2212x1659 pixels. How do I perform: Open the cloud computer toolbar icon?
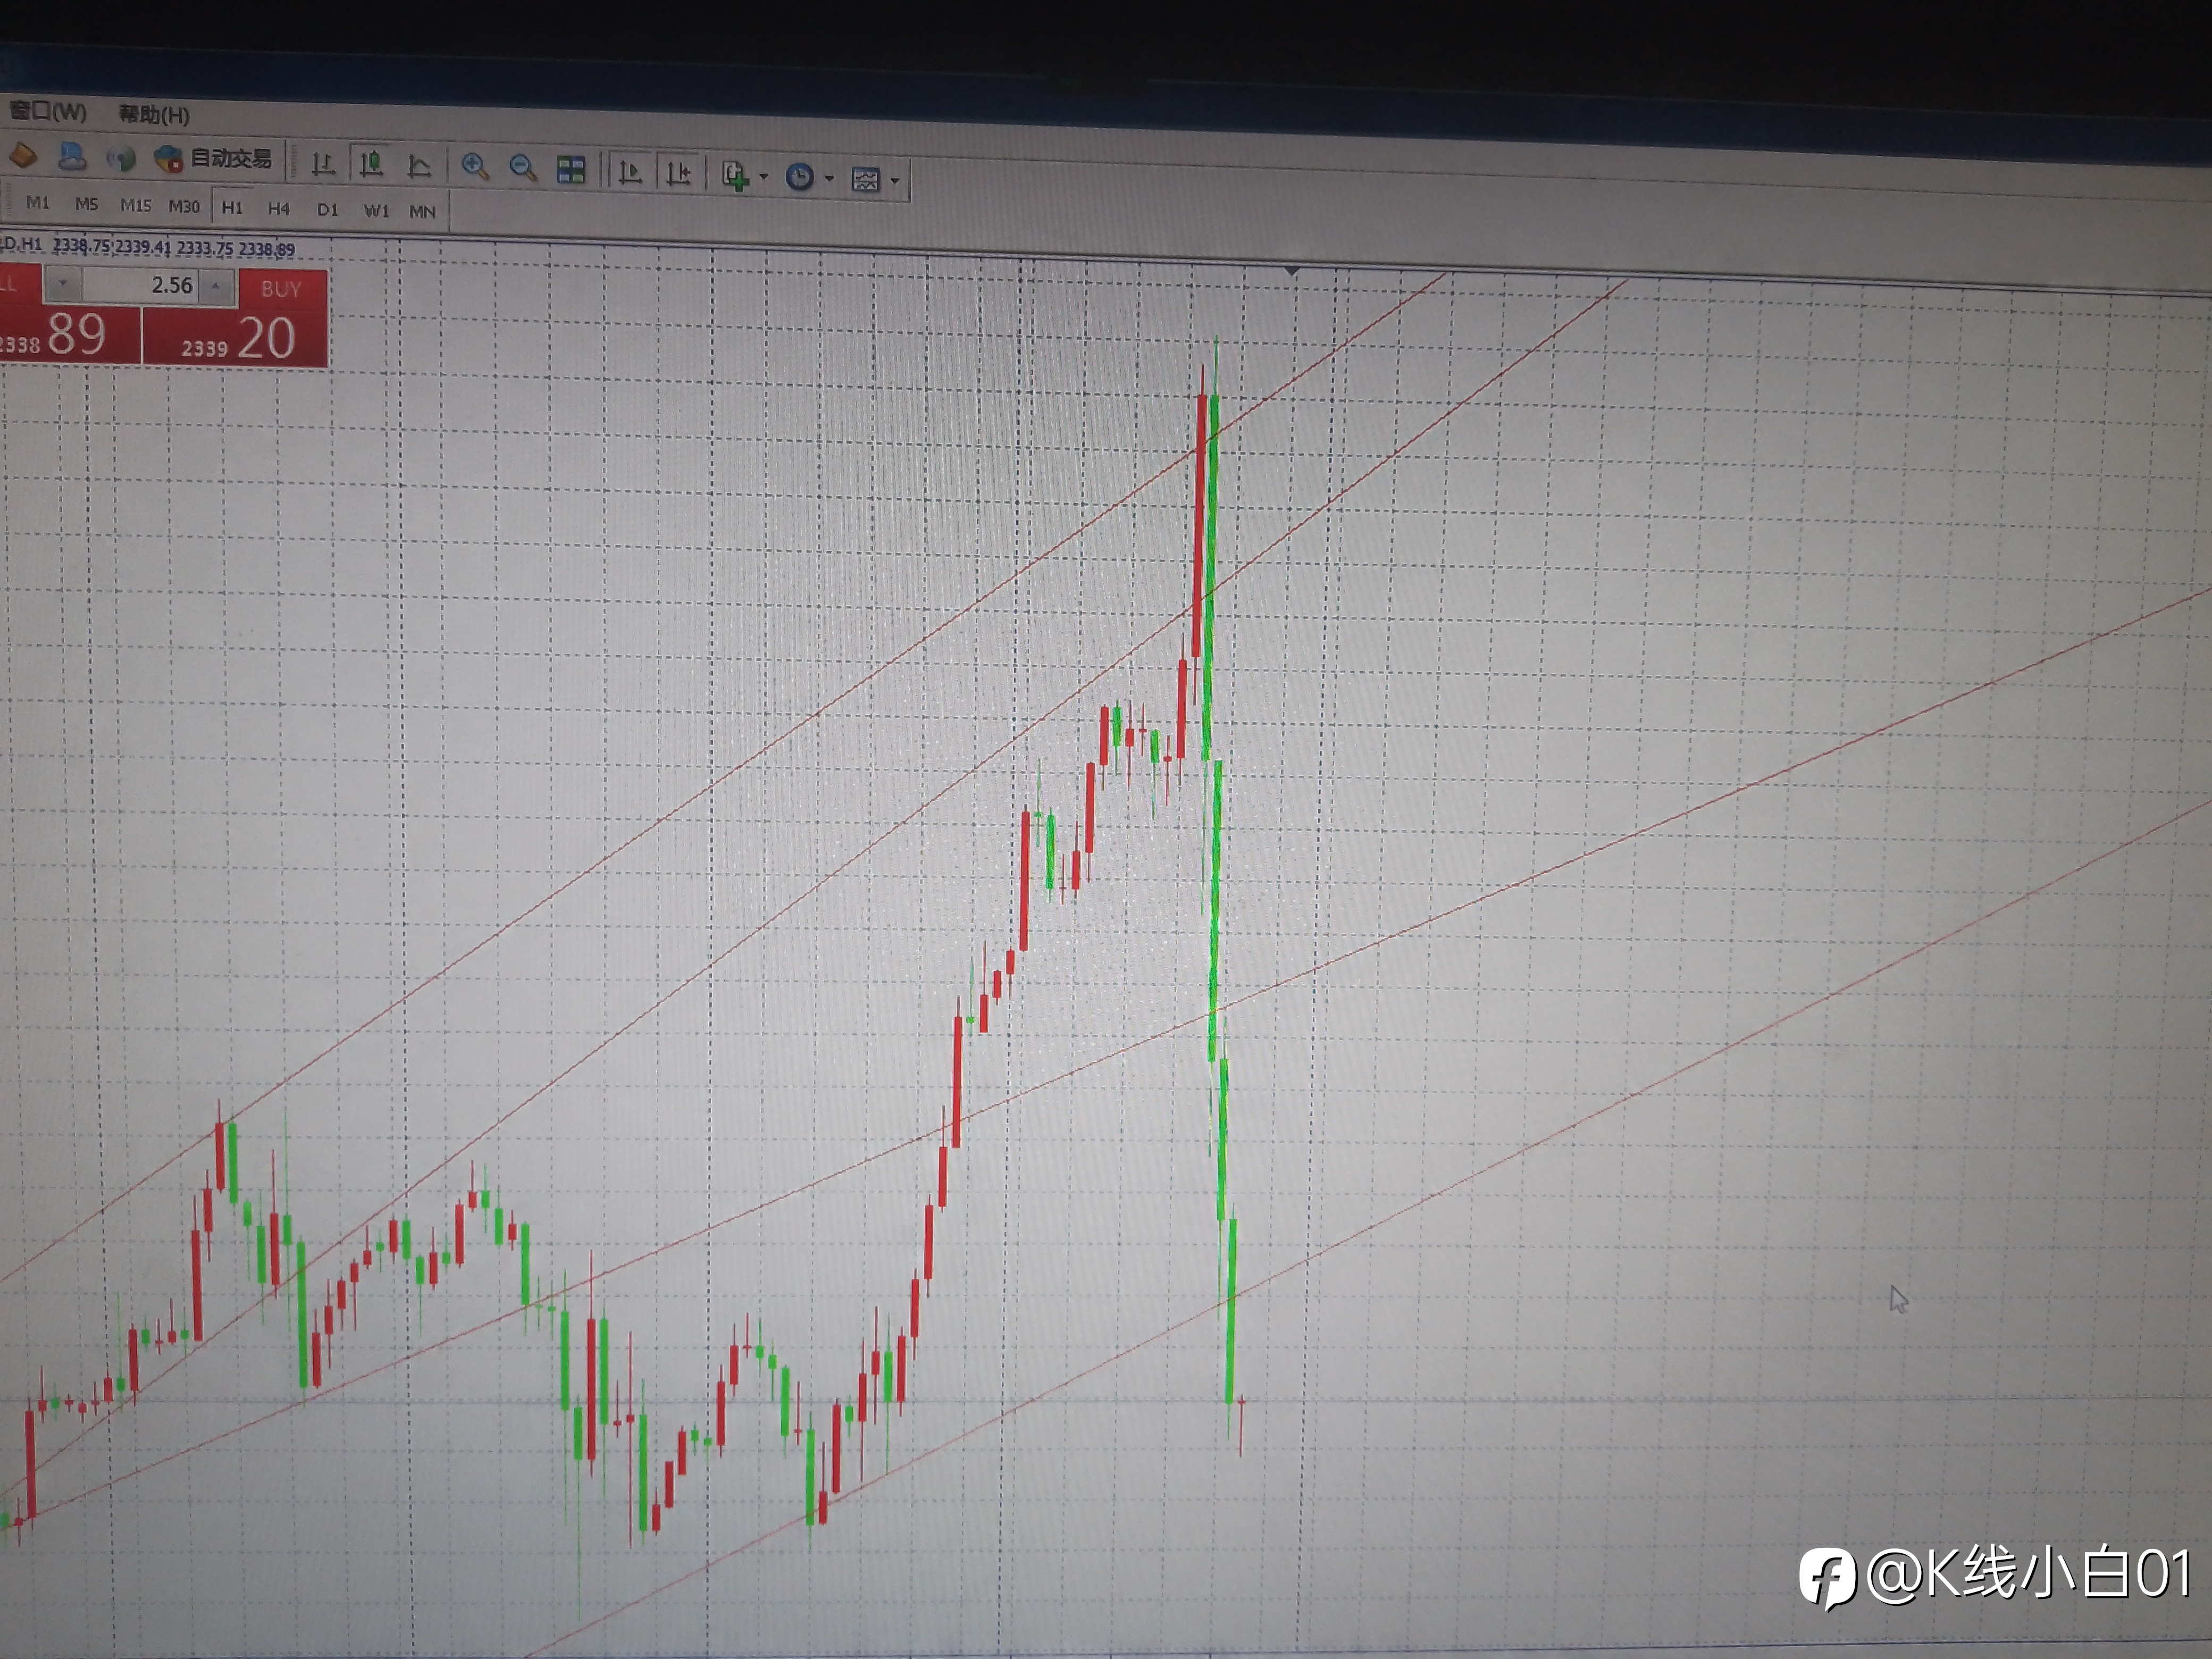tap(72, 156)
